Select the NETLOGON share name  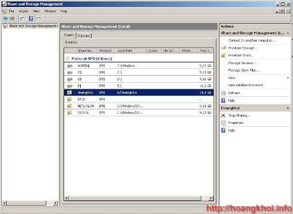(86, 106)
